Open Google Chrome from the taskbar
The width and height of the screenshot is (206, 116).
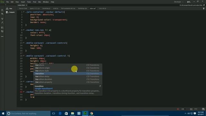[91, 113]
